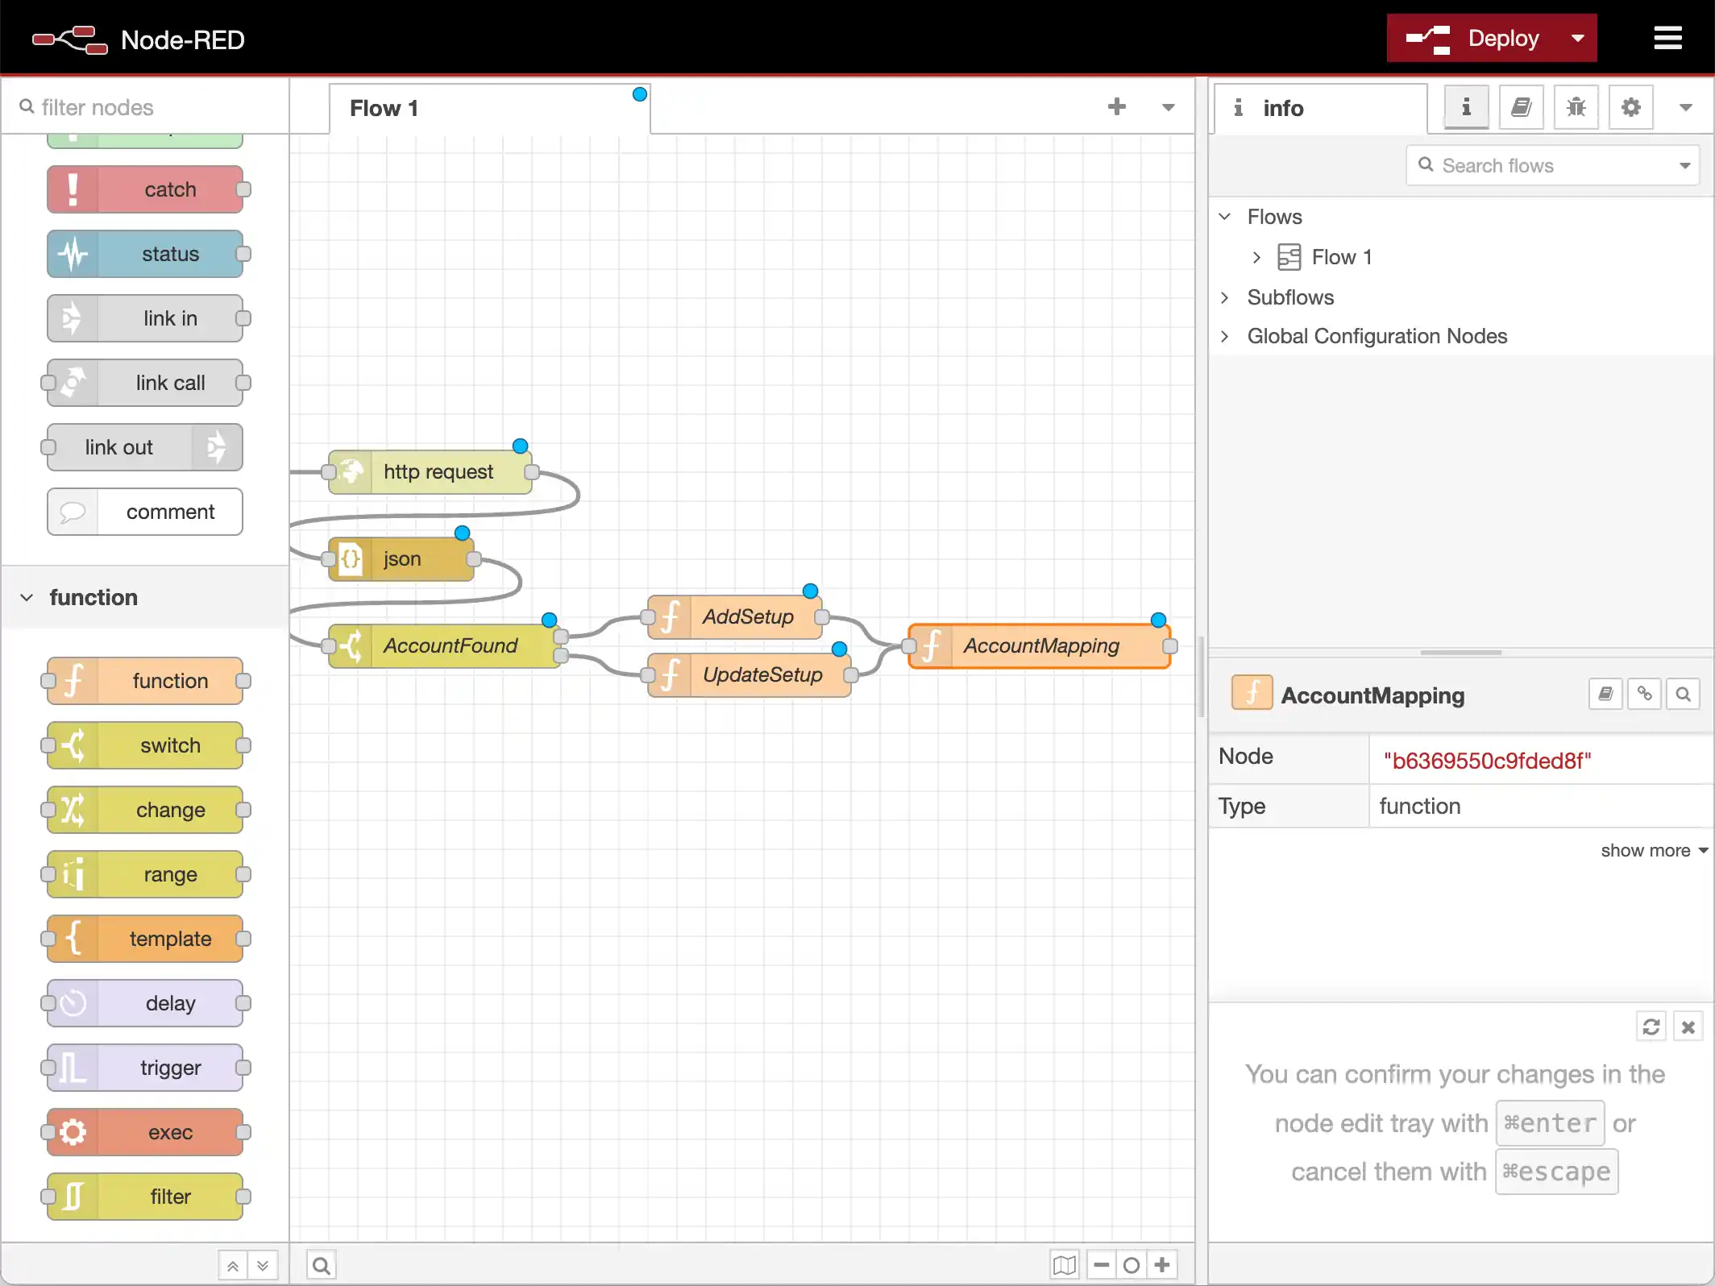The height and width of the screenshot is (1286, 1715).
Task: Click the hamburger main menu icon
Action: click(1667, 38)
